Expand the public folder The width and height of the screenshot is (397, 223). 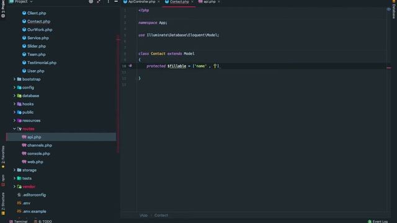(14, 112)
